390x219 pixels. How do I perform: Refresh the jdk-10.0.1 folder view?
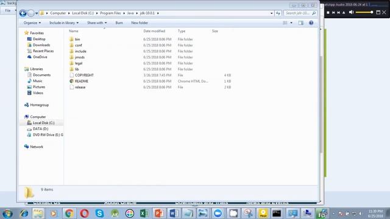278,13
